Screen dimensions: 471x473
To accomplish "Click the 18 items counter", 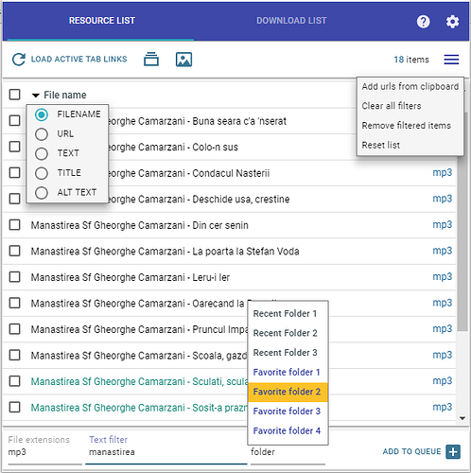I will click(411, 60).
